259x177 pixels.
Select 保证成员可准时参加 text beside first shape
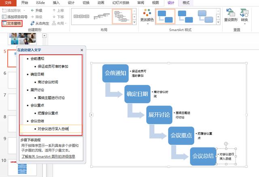click(138, 74)
